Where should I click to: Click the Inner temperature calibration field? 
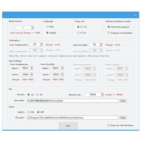click(x=35, y=44)
